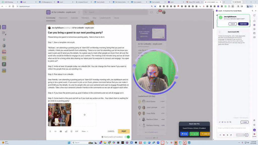This screenshot has height=145, width=258.
Task: Click Open Card in evyAI popup
Action: pos(243,24)
